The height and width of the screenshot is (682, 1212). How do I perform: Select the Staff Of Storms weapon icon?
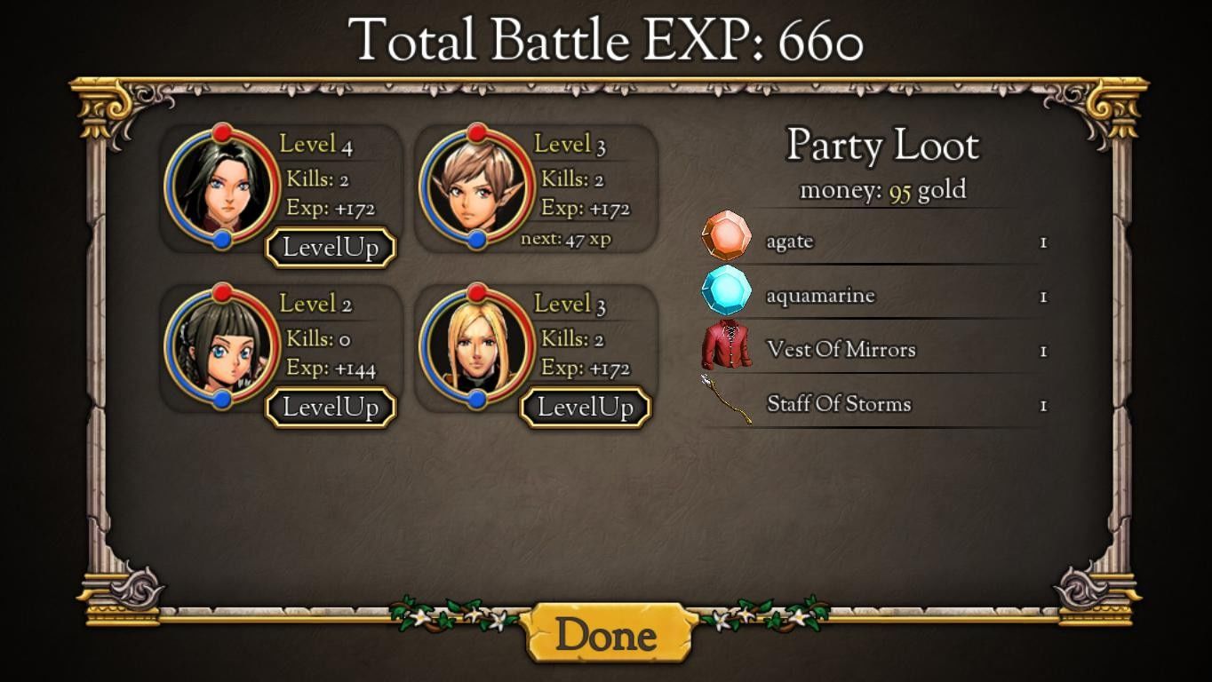click(726, 400)
